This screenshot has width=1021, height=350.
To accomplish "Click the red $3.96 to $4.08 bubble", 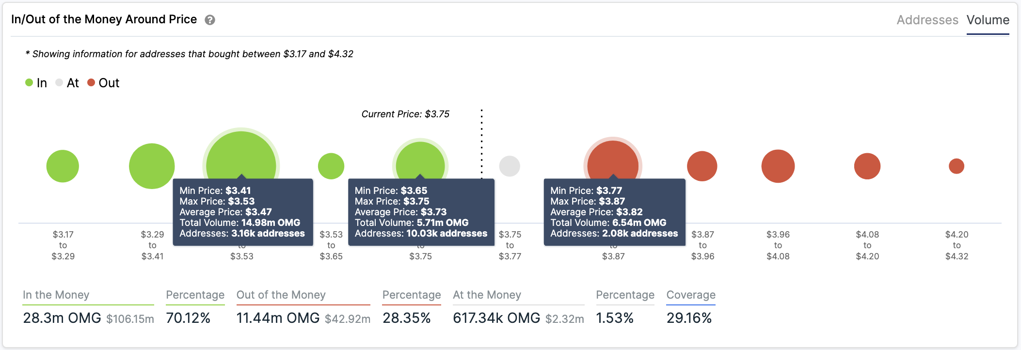I will click(778, 166).
